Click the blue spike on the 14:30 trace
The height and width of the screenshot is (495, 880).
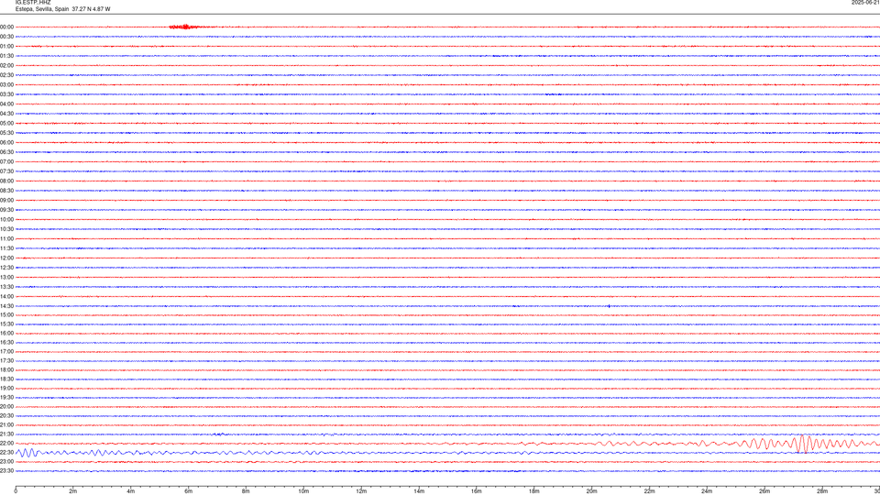pyautogui.click(x=610, y=306)
